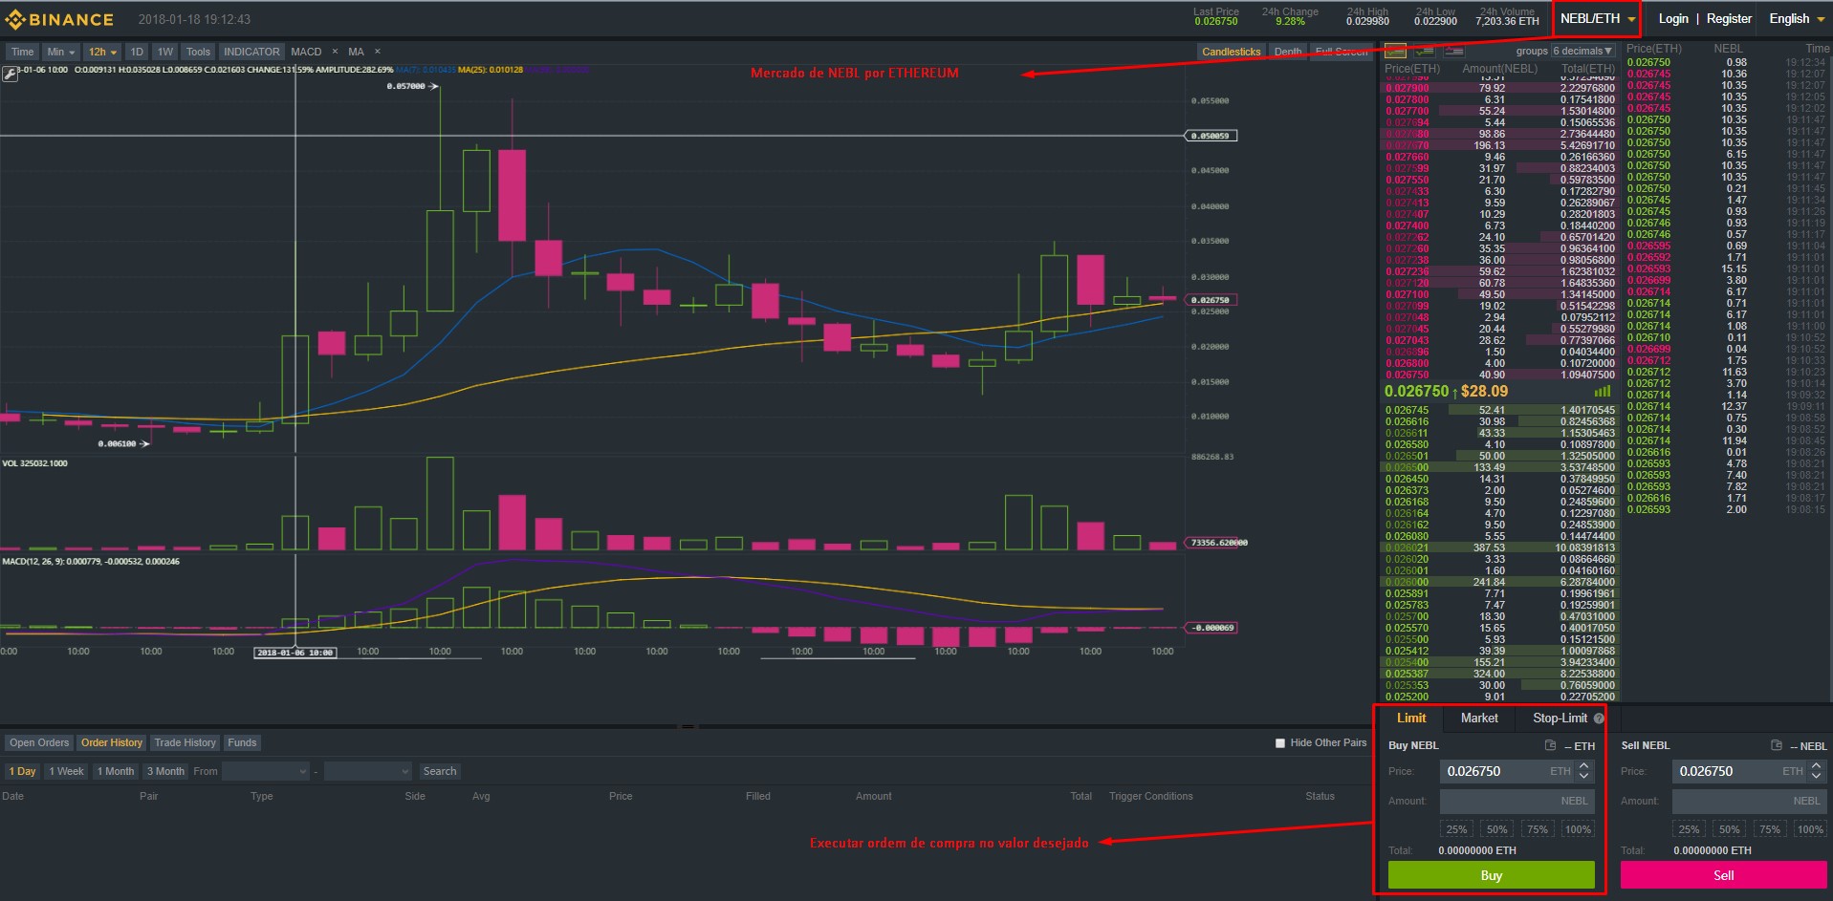Switch to Candlesticks chart view
Screen dimensions: 1833x901
point(1231,52)
